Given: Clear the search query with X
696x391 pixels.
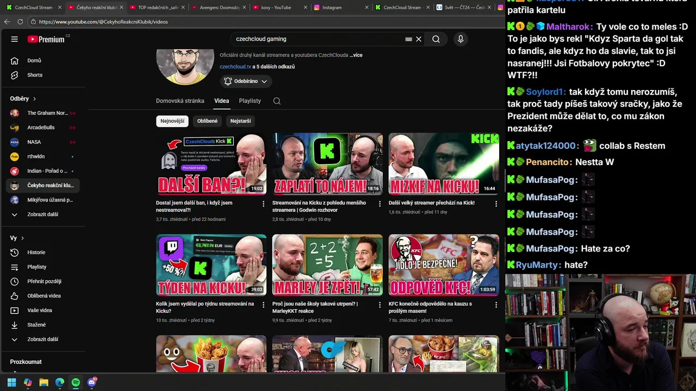Looking at the screenshot, I should (419, 39).
